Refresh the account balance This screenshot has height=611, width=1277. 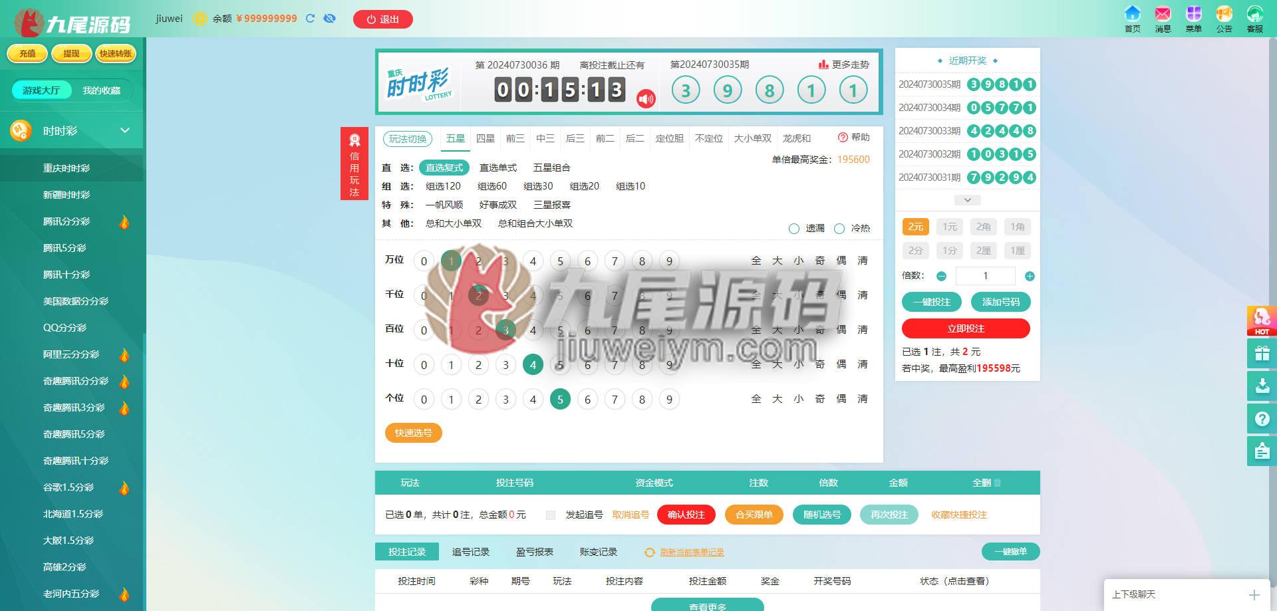[310, 19]
